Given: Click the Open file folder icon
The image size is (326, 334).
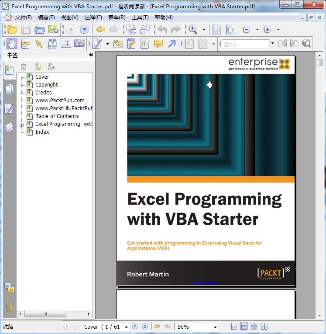Looking at the screenshot, I should (x=13, y=29).
